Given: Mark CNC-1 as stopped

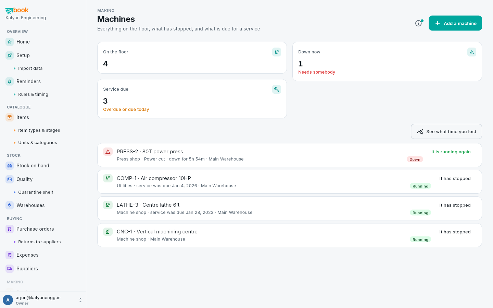Looking at the screenshot, I should click(455, 232).
